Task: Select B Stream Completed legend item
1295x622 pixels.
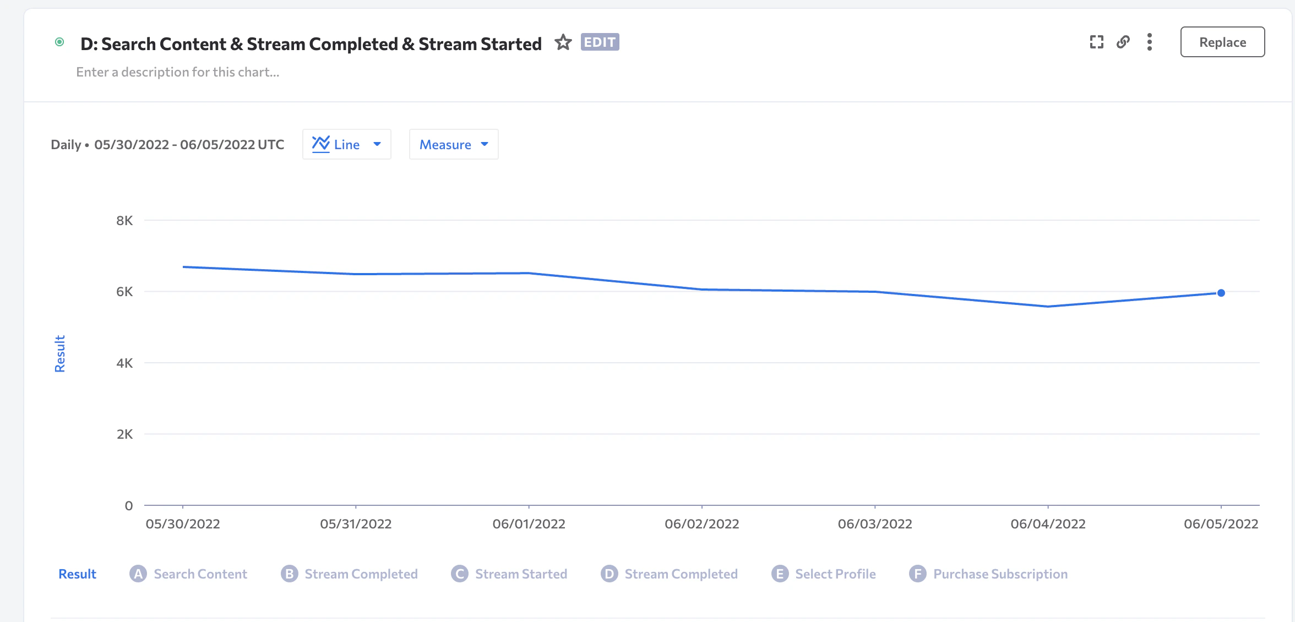Action: [x=361, y=574]
